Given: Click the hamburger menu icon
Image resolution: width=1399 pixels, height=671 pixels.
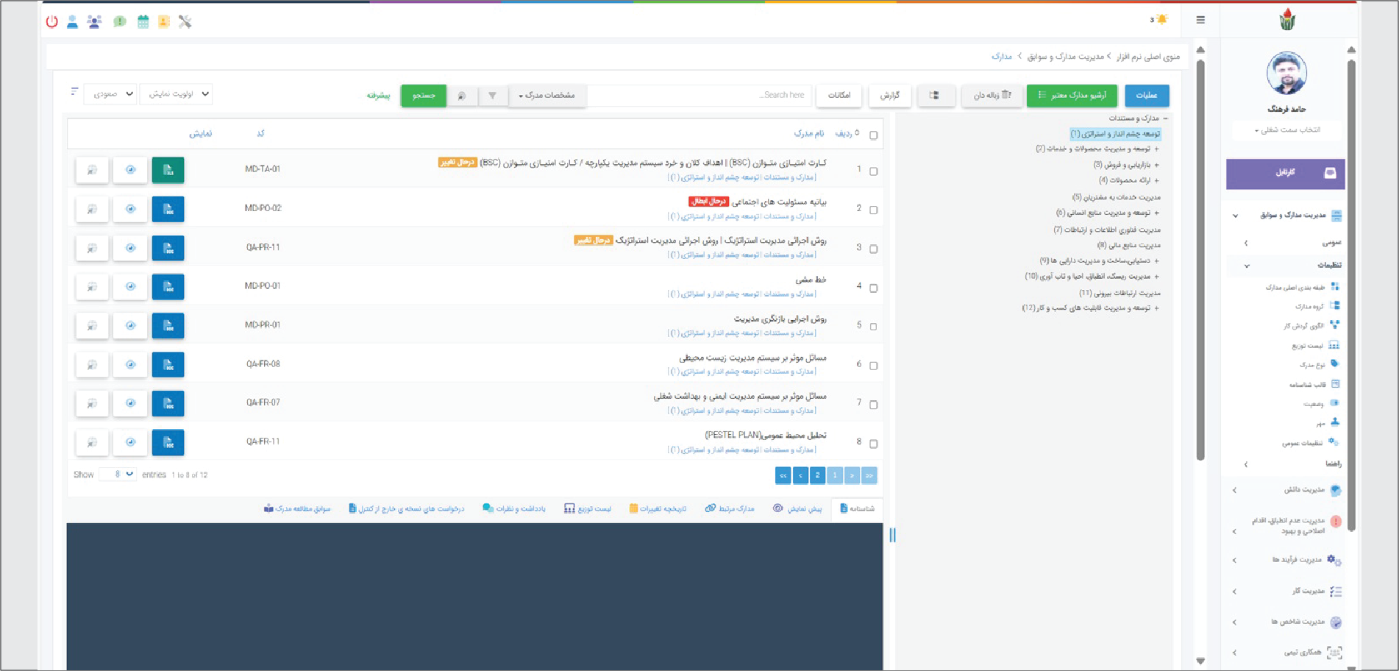Looking at the screenshot, I should 1200,20.
